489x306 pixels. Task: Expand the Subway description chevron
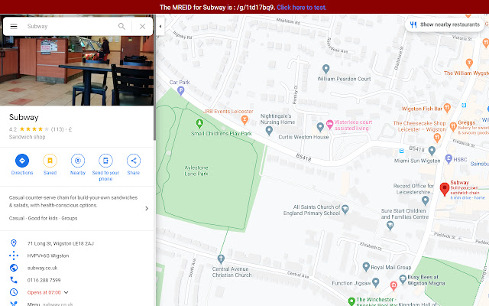(147, 208)
